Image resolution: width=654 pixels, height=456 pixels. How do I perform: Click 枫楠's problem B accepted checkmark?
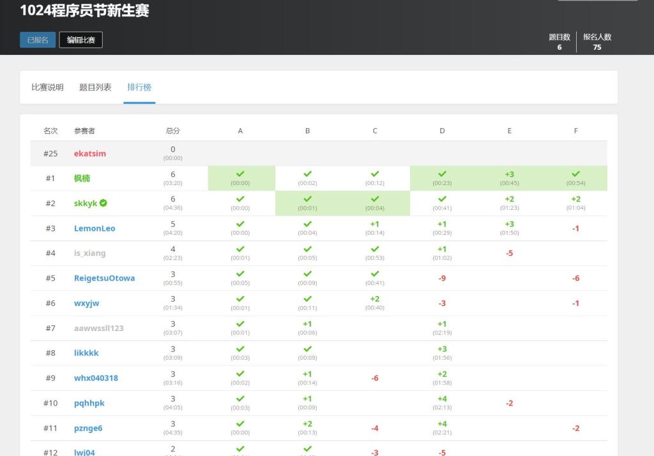tap(307, 173)
